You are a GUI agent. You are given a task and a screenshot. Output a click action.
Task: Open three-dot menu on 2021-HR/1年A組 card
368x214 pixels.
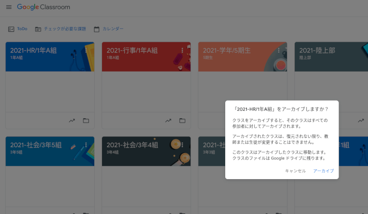click(x=86, y=50)
